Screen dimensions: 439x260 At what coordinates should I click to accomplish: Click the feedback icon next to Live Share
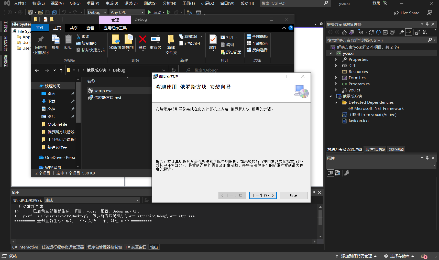point(430,13)
